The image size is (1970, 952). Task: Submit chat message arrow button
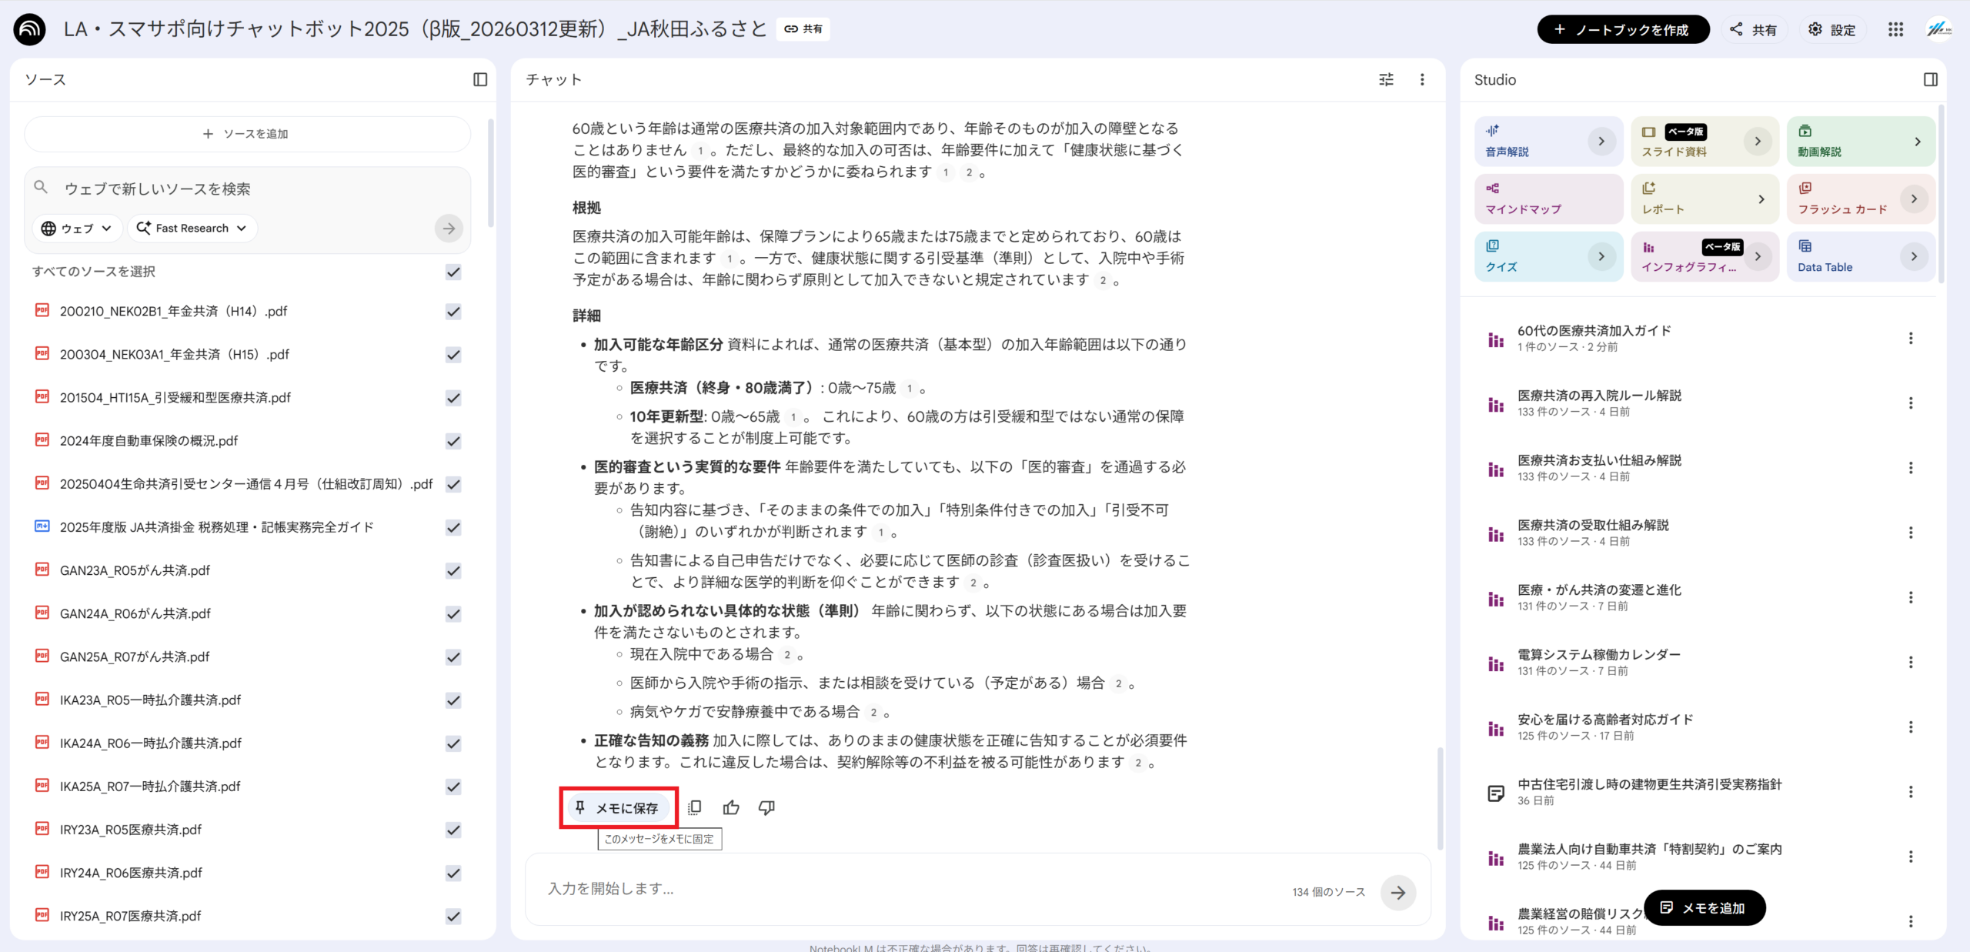pos(1397,892)
